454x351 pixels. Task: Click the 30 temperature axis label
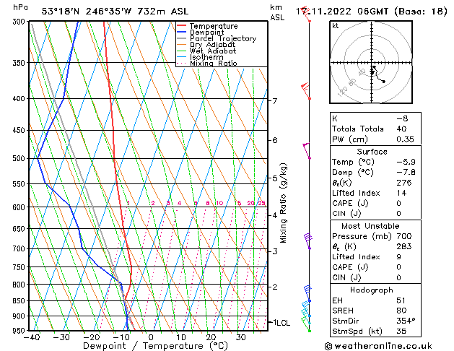(x=241, y=337)
